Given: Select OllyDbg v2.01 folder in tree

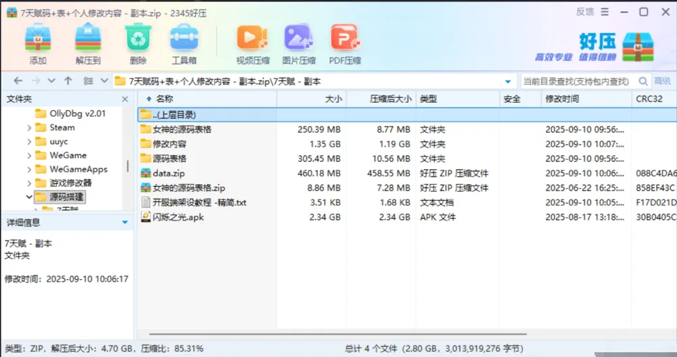Looking at the screenshot, I should pyautogui.click(x=70, y=114).
